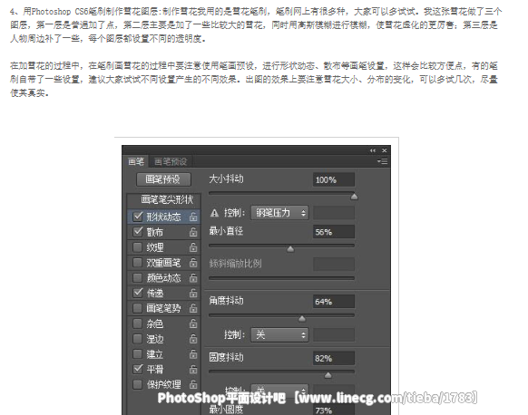Select the 散布 label row

[164, 232]
